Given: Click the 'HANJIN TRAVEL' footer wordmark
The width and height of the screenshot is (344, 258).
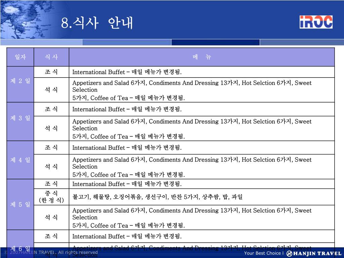Looking at the screenshot, I should tap(317, 254).
